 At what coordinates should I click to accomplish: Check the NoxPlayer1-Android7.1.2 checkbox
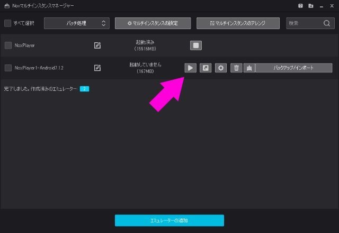(x=7, y=68)
